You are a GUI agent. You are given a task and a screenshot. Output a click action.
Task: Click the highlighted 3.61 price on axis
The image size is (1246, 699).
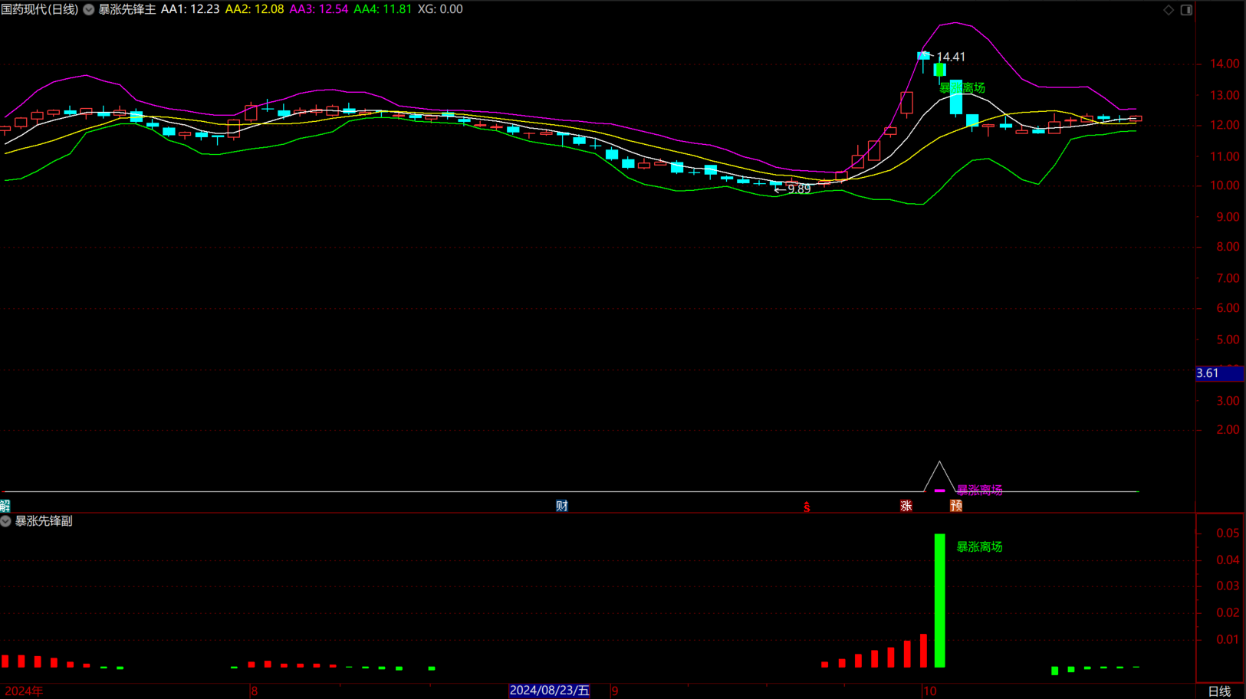(1219, 373)
